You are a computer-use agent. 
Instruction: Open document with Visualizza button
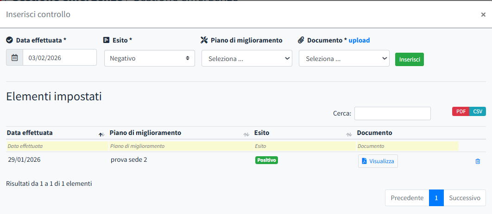tap(378, 161)
